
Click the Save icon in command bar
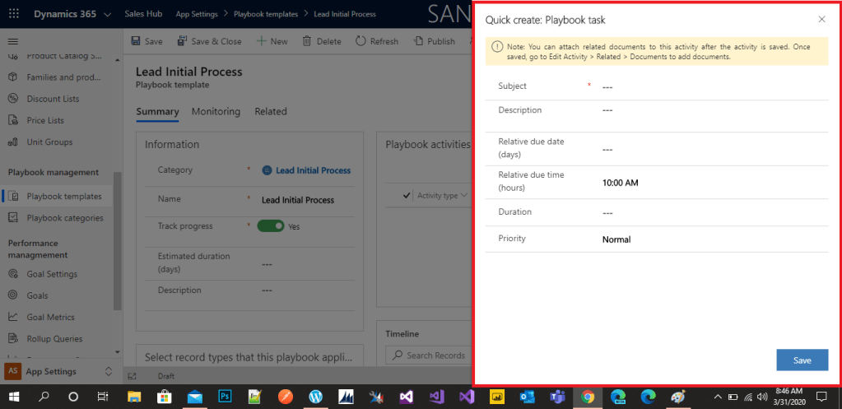(136, 41)
